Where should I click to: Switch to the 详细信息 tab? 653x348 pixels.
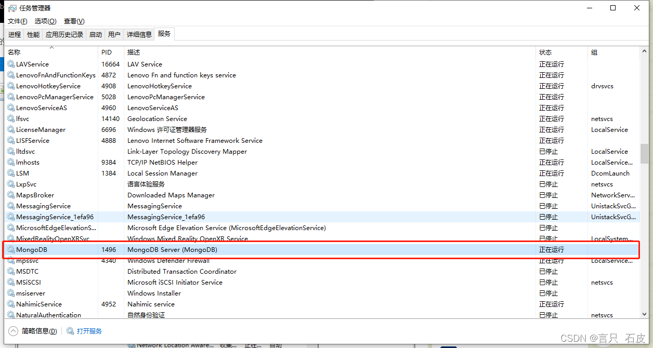[139, 34]
